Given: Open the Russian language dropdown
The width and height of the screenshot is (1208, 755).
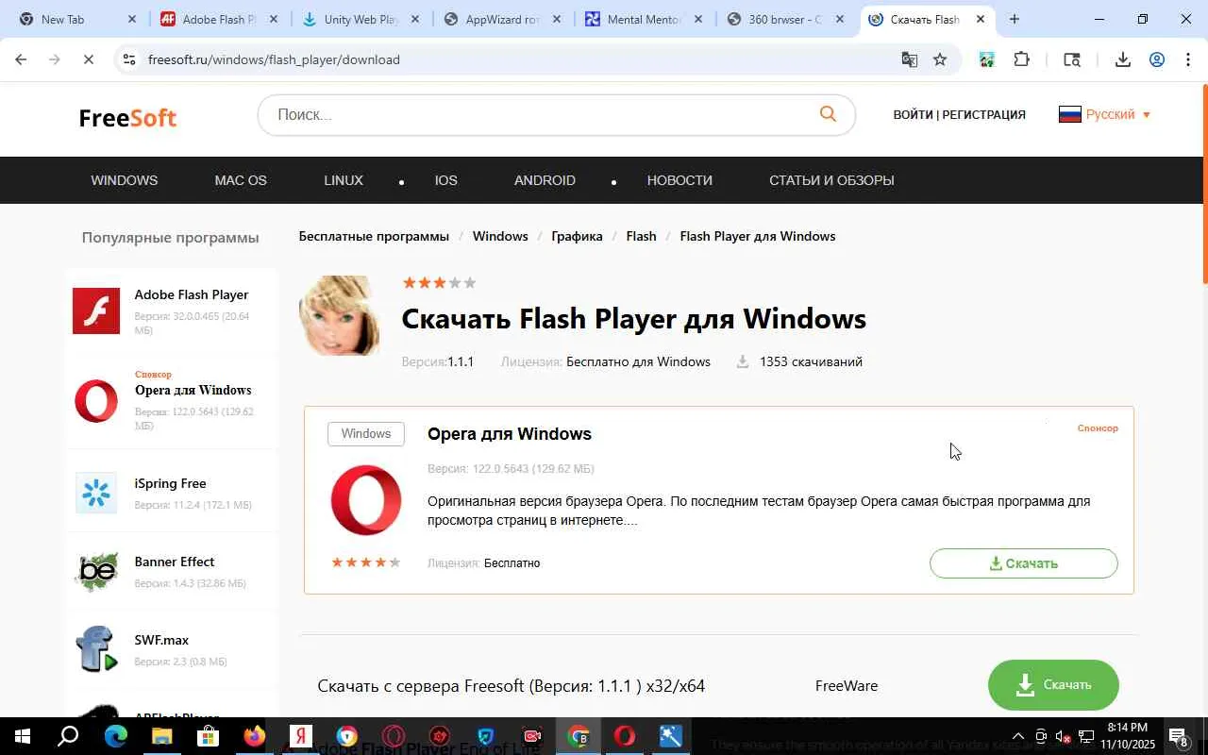Looking at the screenshot, I should pyautogui.click(x=1104, y=114).
